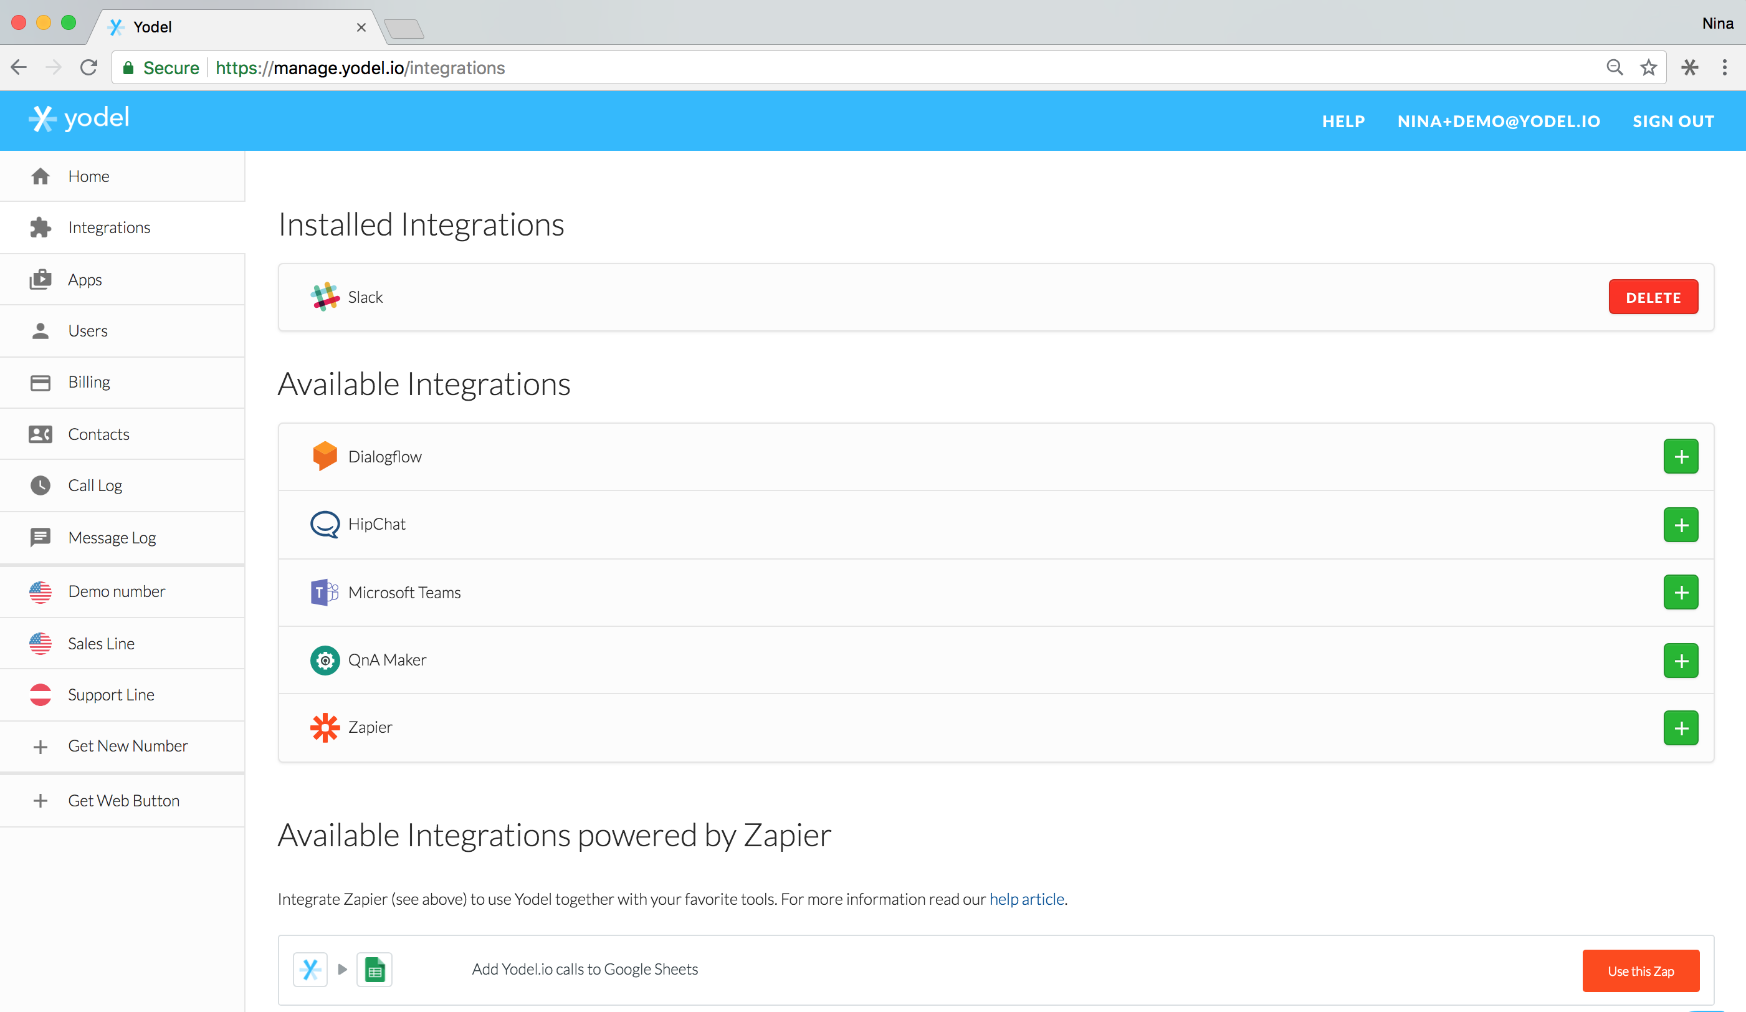Click the Billing card icon
The height and width of the screenshot is (1012, 1746).
40,383
